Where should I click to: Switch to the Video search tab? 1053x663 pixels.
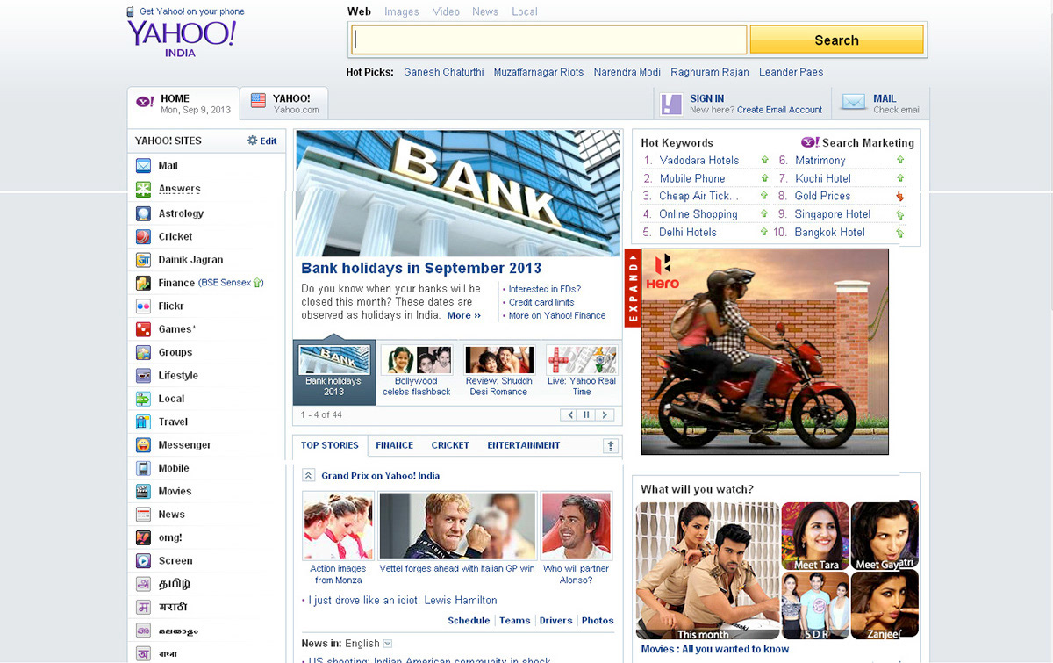446,11
